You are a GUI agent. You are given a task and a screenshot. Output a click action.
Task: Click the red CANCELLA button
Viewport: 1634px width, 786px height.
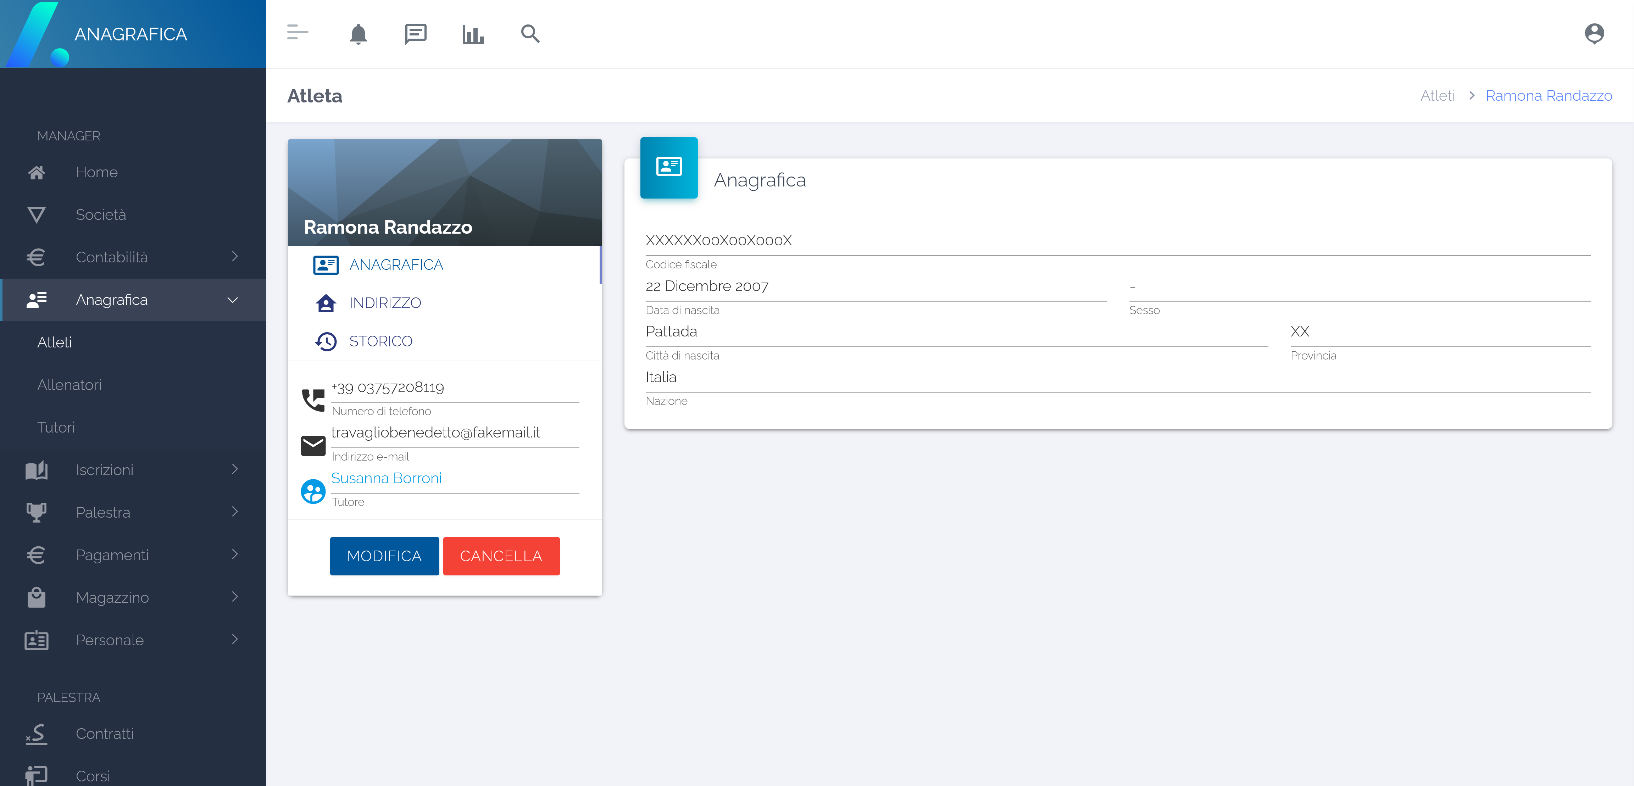(x=501, y=556)
